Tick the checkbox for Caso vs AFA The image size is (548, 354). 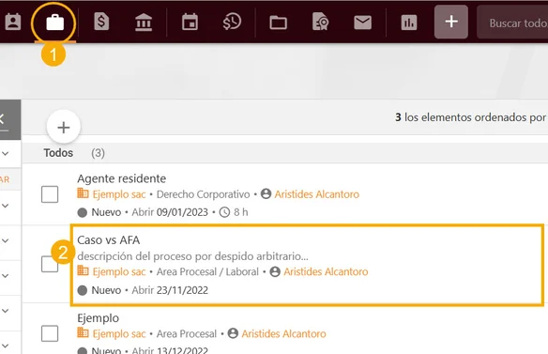click(x=50, y=264)
